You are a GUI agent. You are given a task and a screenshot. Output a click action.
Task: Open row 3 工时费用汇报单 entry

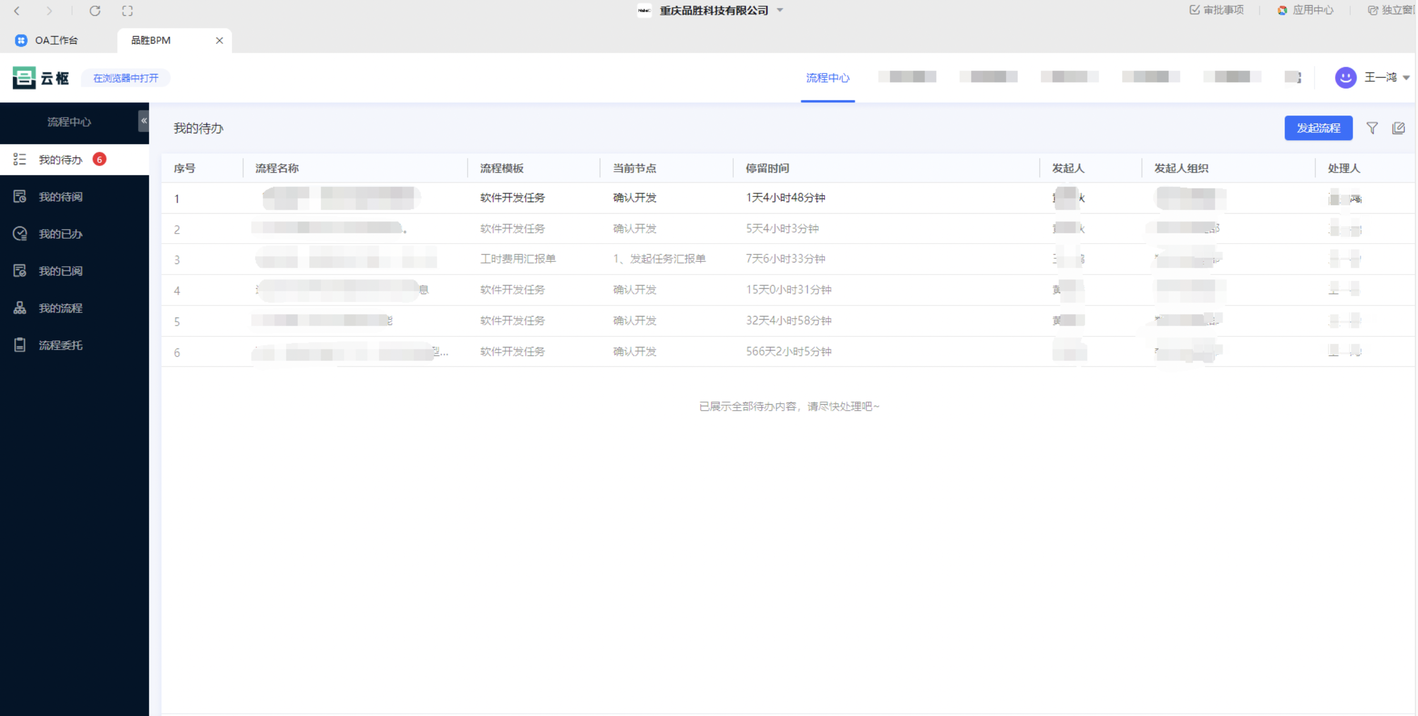click(x=518, y=259)
